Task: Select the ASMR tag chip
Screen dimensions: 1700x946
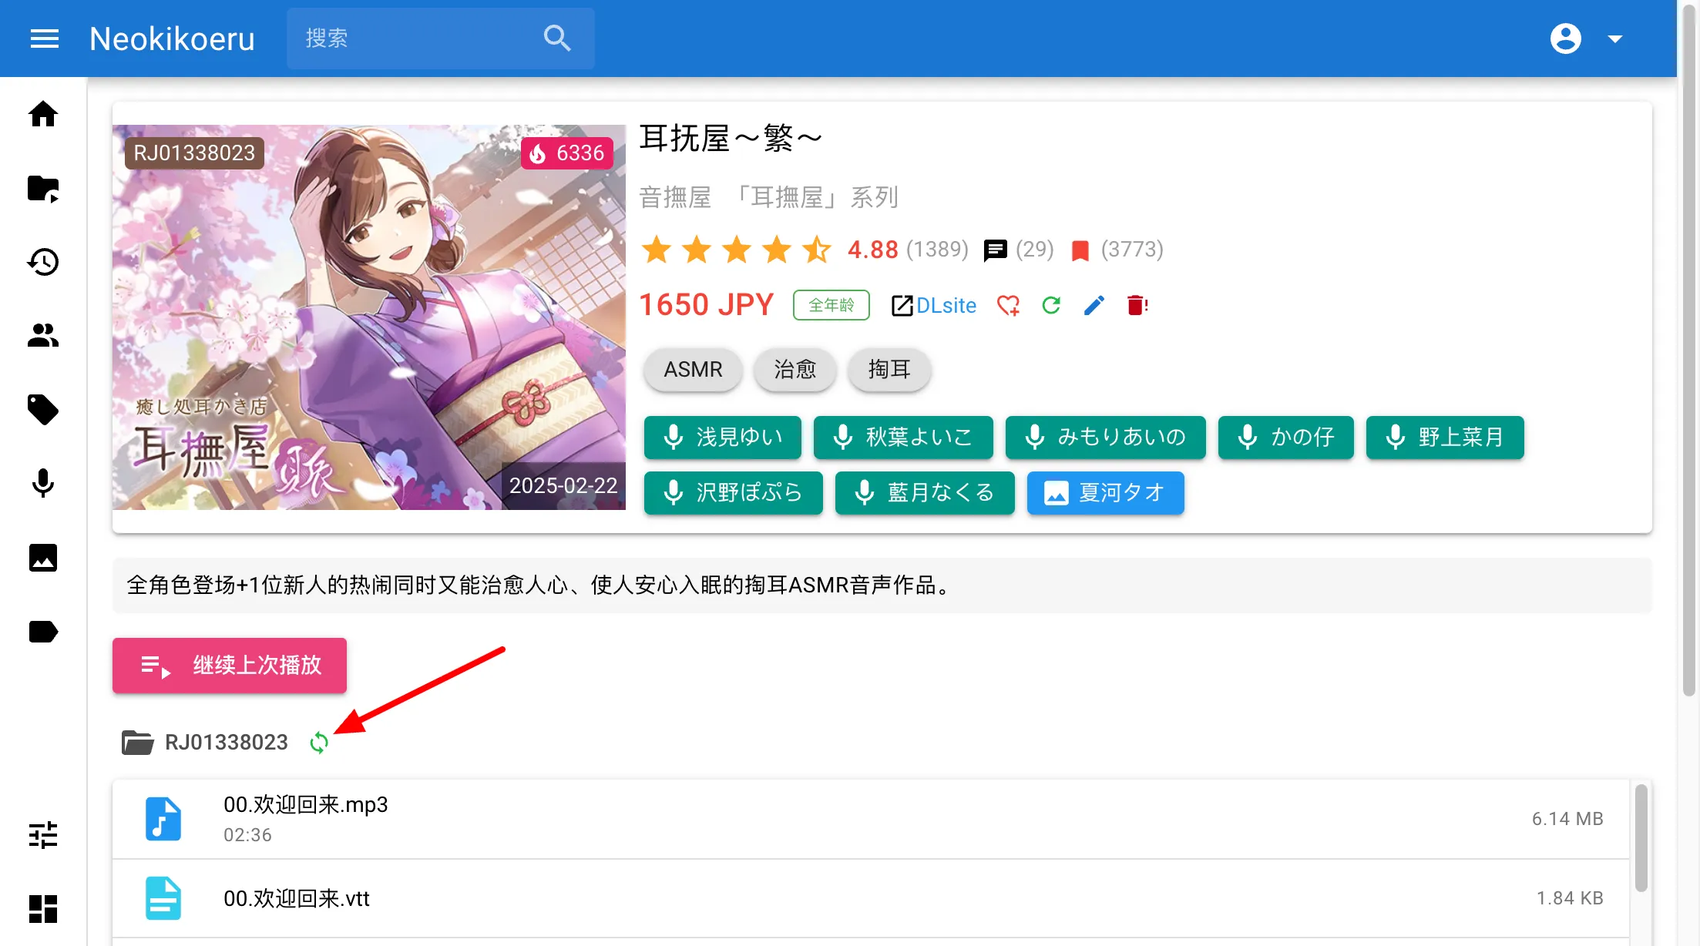Action: tap(694, 370)
